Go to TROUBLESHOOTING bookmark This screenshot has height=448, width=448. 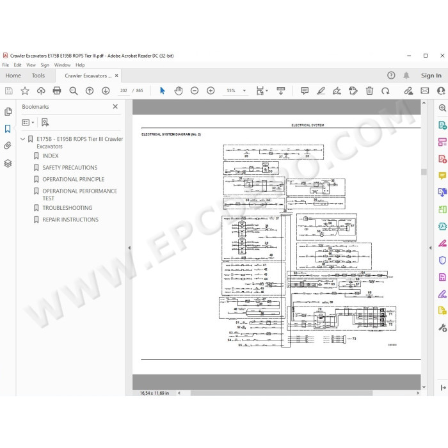(x=67, y=208)
